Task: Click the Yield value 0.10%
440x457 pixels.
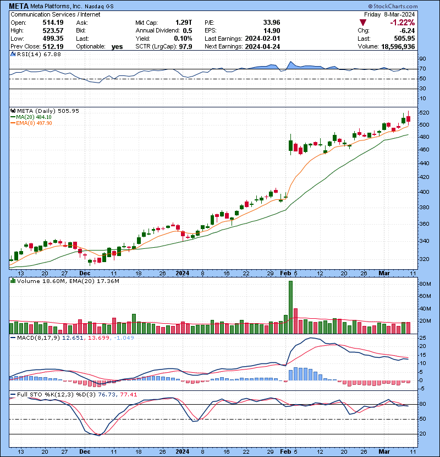Action: 183,39
